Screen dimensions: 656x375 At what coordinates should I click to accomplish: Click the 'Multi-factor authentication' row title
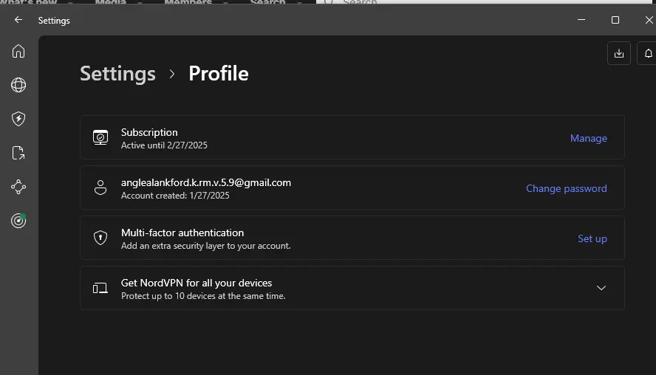182,233
